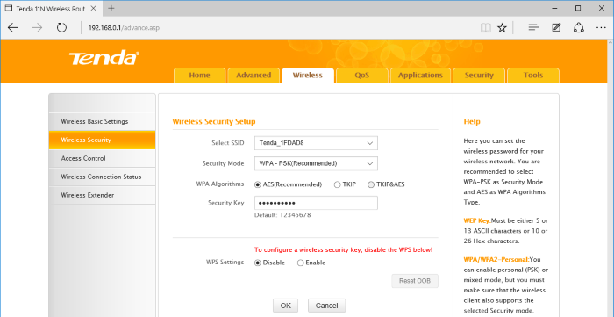
Task: Click the WPA Algorithms label
Action: [220, 184]
